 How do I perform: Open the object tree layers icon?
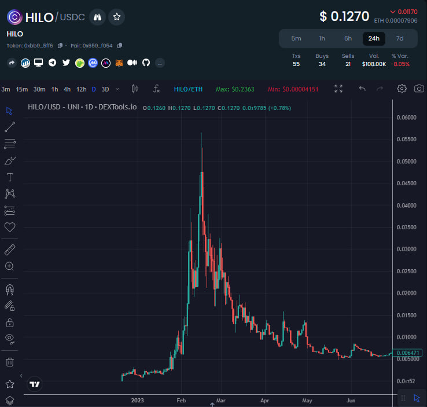coord(10,401)
